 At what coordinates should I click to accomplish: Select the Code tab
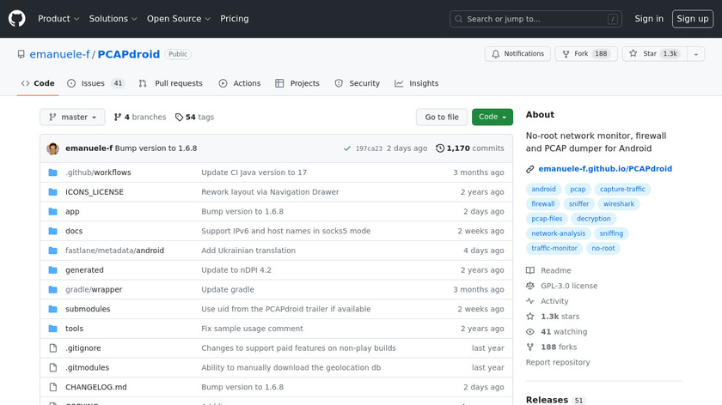tap(38, 84)
